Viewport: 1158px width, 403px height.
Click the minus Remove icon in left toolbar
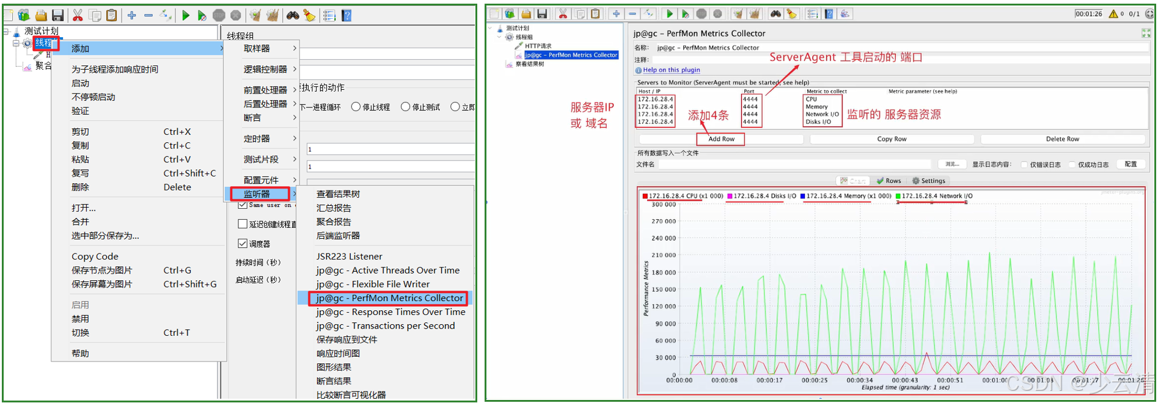tap(148, 15)
